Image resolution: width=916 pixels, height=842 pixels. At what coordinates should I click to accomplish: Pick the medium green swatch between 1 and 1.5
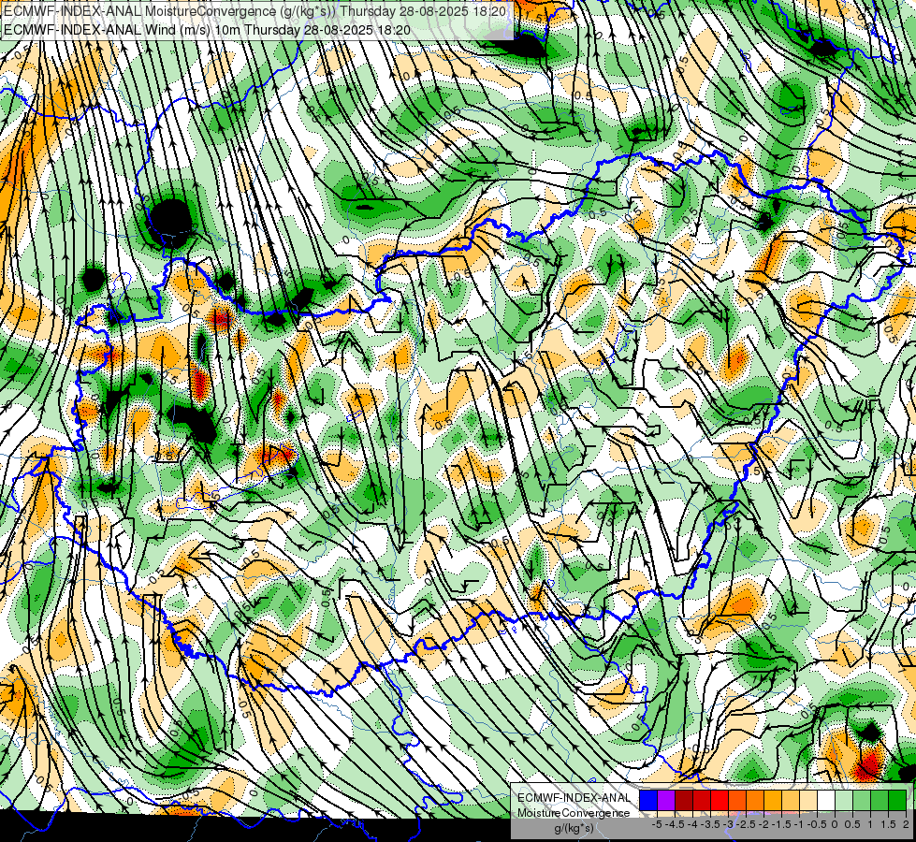pyautogui.click(x=880, y=801)
